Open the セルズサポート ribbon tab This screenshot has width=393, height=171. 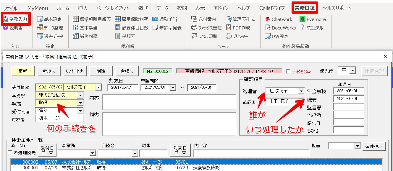(337, 8)
